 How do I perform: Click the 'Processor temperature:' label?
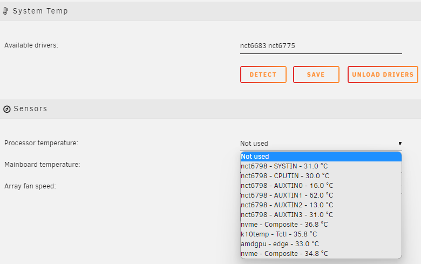[x=41, y=143]
